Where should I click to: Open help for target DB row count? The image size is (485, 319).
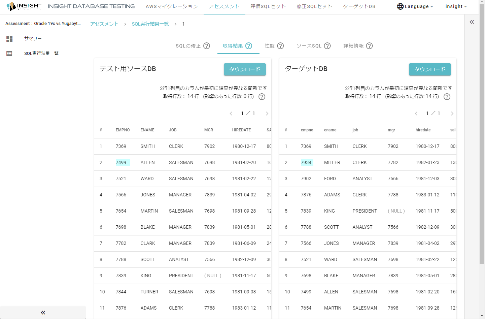click(x=447, y=97)
